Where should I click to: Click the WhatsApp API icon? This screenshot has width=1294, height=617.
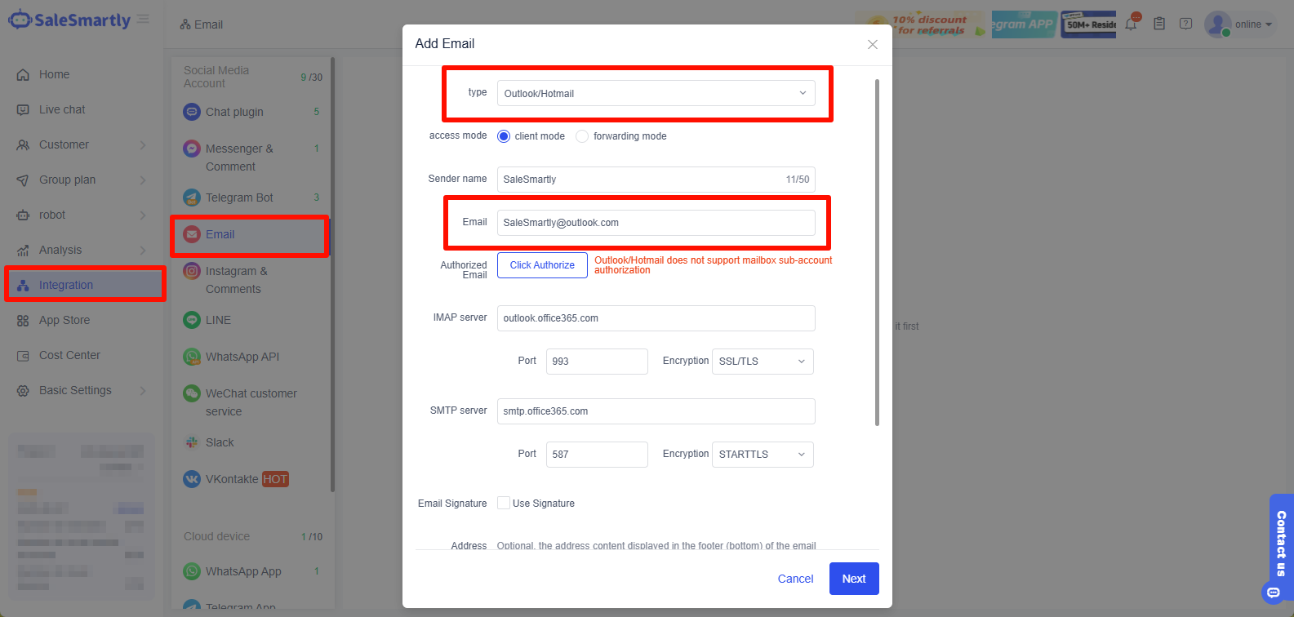[x=192, y=357]
